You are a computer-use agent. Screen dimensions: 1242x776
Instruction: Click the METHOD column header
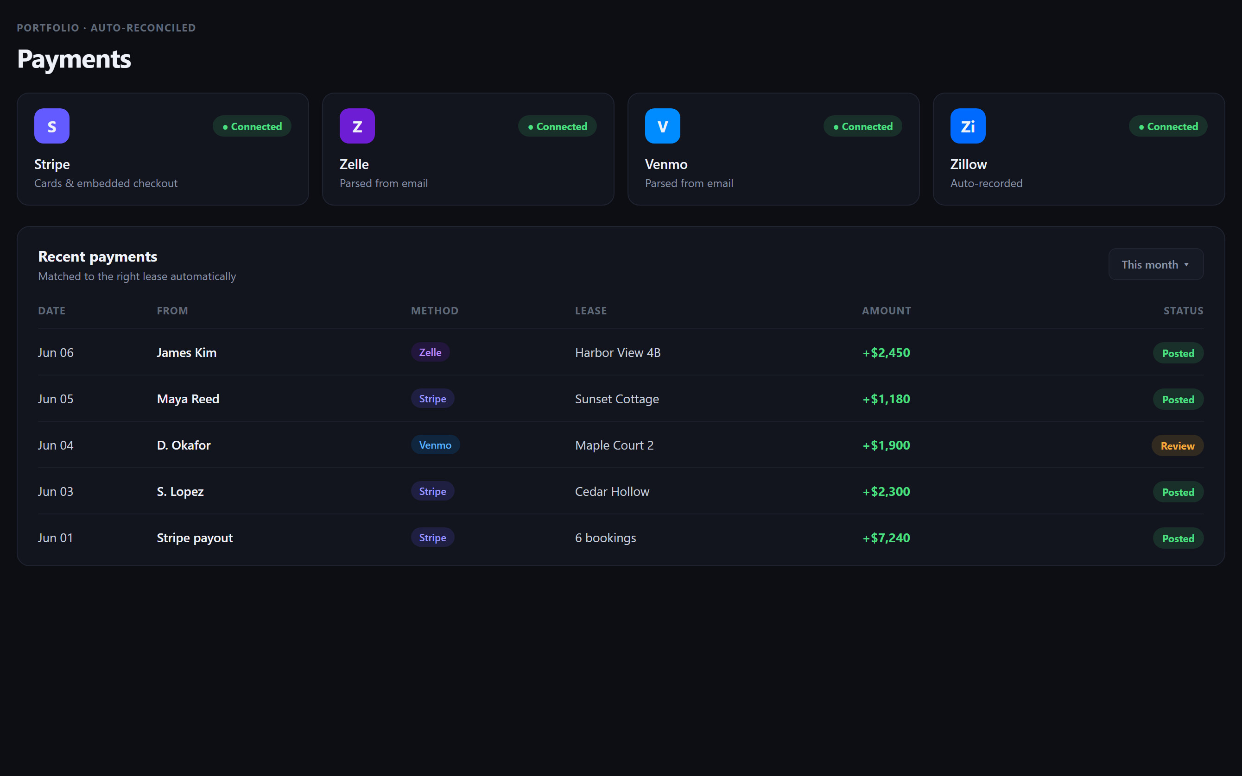pos(435,311)
